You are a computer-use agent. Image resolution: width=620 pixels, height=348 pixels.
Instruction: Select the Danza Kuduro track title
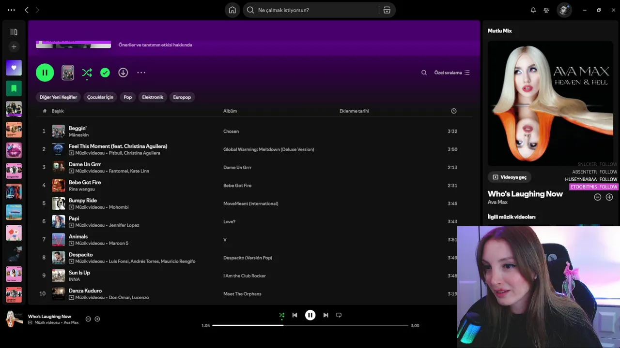(85, 290)
